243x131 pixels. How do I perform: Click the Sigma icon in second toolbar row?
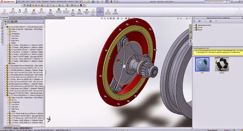pos(48,5)
